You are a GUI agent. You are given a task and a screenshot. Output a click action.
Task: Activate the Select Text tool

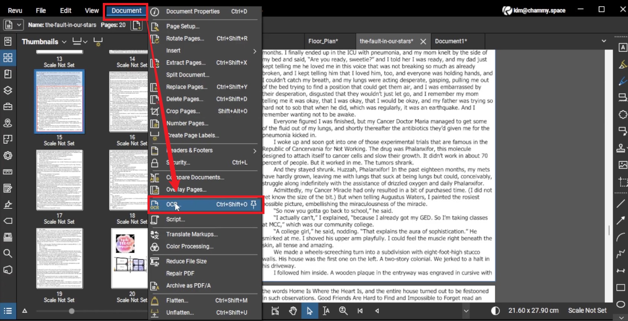point(326,311)
